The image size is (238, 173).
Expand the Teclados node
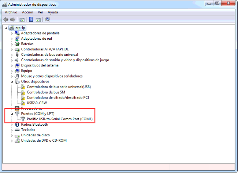click(12, 130)
